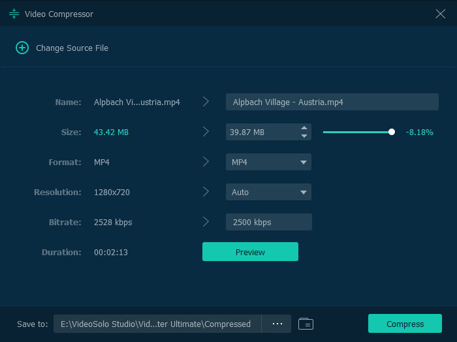Viewport: 457px width, 342px height.
Task: Click the three-dots browse button
Action: [277, 324]
